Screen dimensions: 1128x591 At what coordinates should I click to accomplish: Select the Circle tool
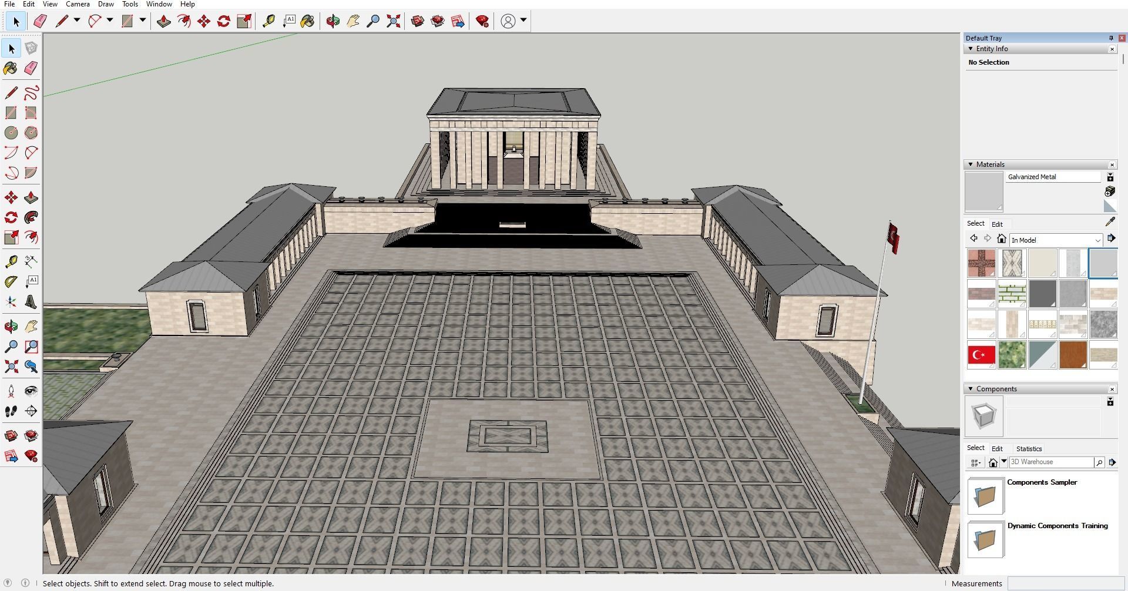(x=11, y=133)
